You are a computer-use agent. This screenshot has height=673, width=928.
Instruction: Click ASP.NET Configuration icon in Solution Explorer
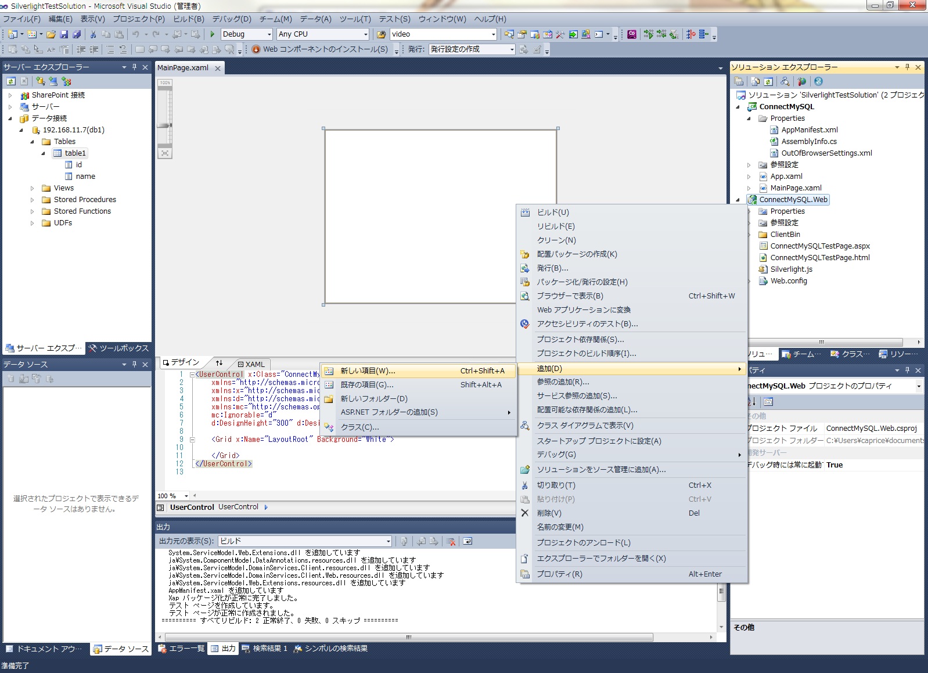click(801, 81)
